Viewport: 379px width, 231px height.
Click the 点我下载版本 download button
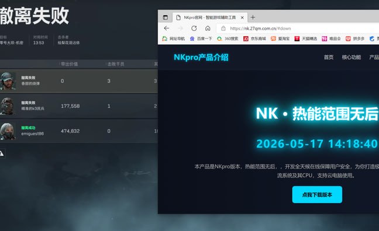click(317, 194)
